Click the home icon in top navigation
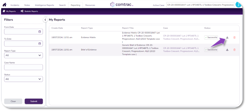This screenshot has width=246, height=111. click(x=4, y=5)
